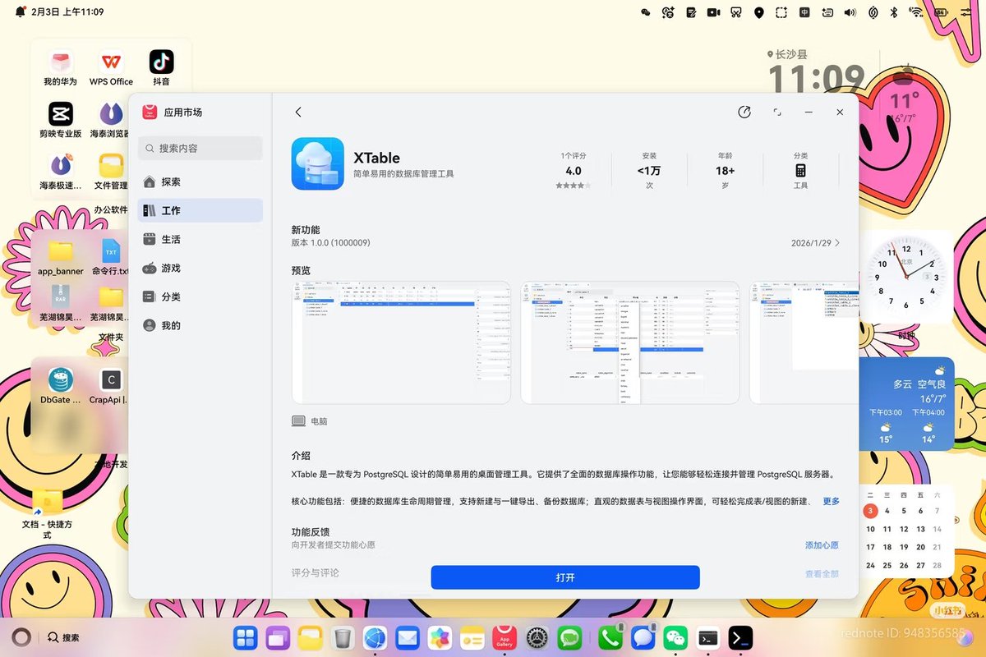The image size is (986, 657).
Task: Open the trash bin in dock
Action: point(343,636)
